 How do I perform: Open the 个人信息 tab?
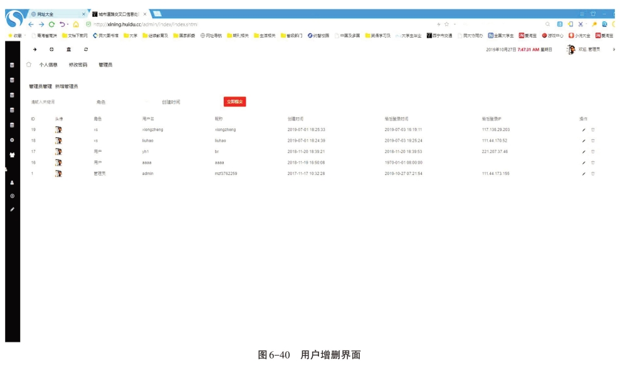point(48,65)
